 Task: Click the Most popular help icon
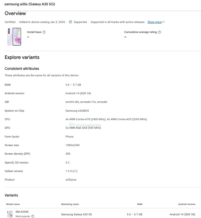click(x=33, y=216)
